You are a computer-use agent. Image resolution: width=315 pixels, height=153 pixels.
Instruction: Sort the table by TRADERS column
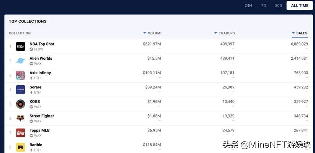click(225, 33)
